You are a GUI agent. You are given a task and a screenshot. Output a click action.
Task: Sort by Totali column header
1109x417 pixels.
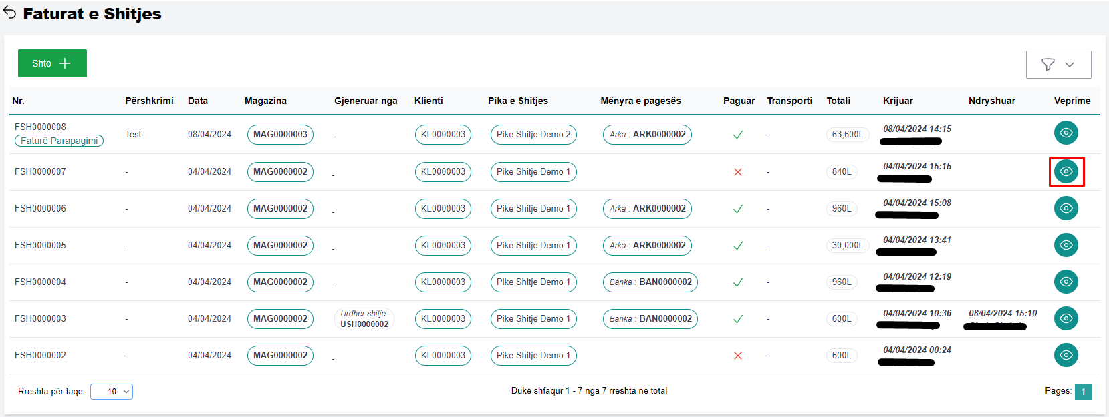[x=838, y=101]
